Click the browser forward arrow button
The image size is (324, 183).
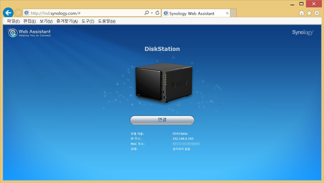(18, 13)
